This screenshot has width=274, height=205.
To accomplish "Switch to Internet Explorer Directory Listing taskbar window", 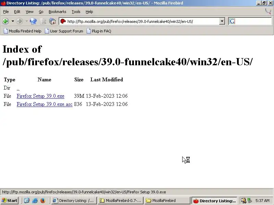I will tap(74, 201).
